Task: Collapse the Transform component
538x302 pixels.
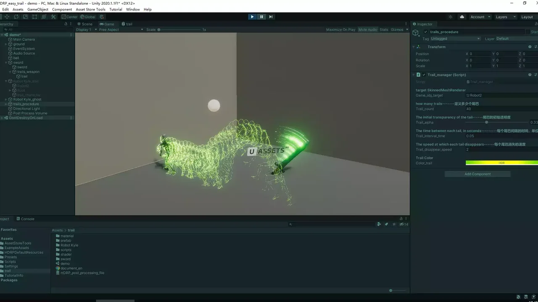Action: click(x=414, y=47)
